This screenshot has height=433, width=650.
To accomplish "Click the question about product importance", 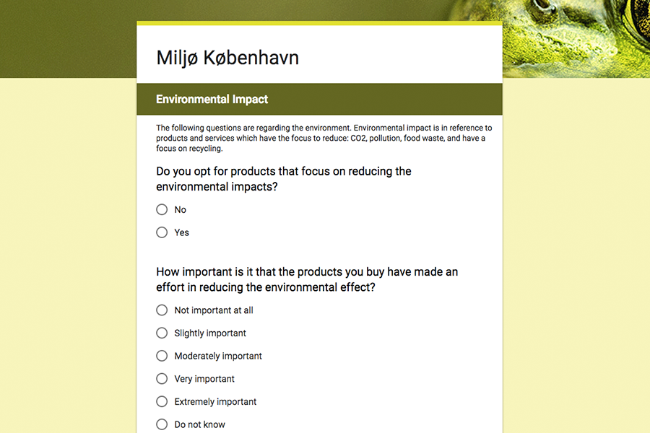I will click(307, 280).
